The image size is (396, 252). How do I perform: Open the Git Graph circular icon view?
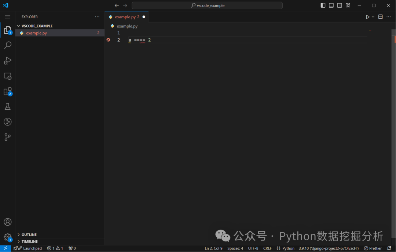click(8, 122)
